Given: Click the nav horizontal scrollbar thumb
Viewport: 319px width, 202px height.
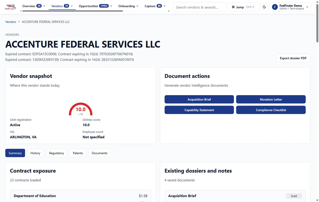Looking at the screenshot, I should click(73, 11).
